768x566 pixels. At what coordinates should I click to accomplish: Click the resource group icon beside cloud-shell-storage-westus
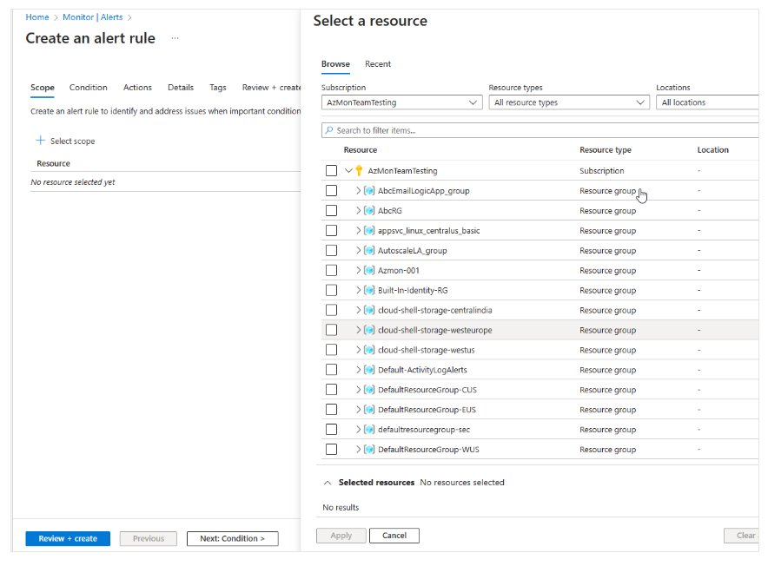(369, 350)
